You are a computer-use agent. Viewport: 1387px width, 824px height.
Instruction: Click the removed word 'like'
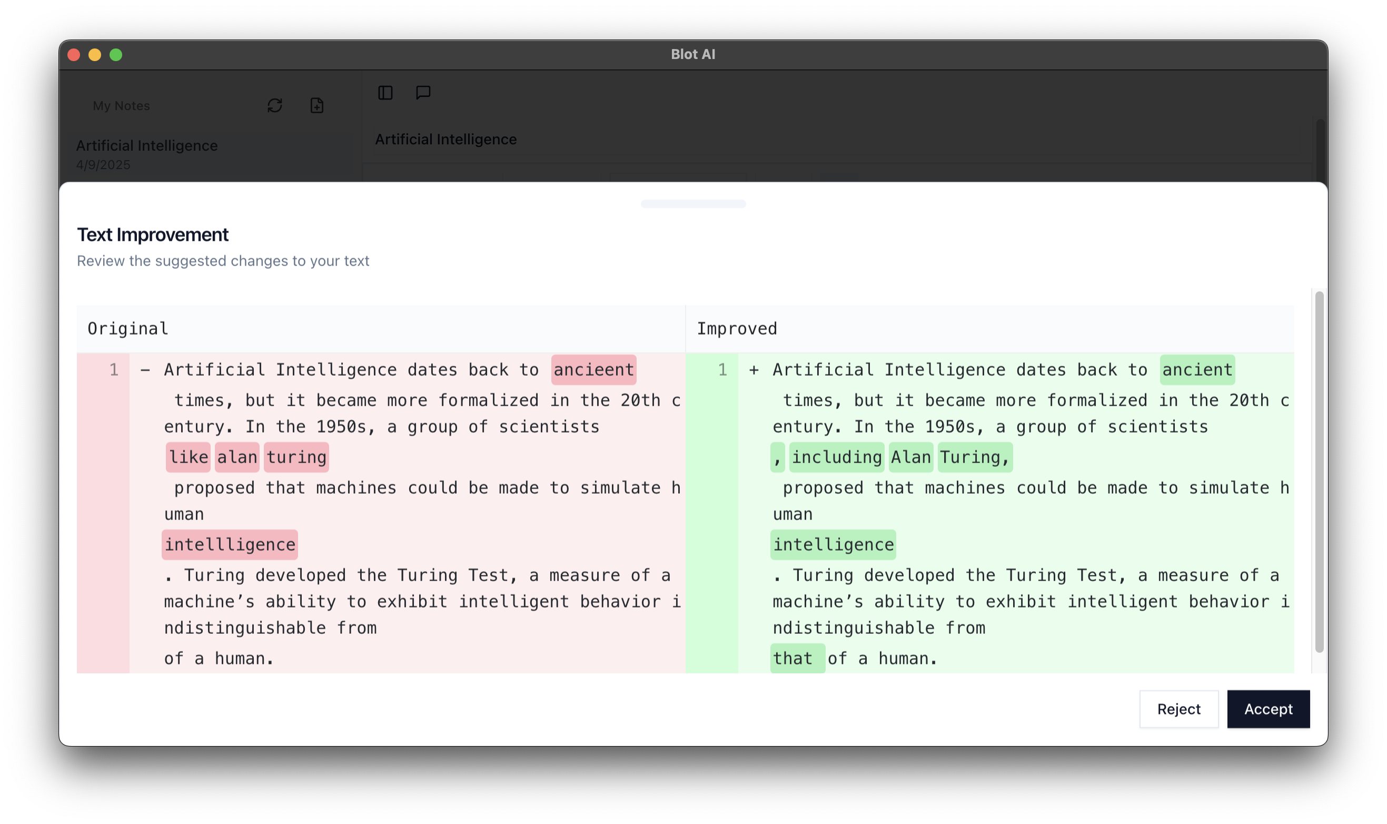coord(188,457)
